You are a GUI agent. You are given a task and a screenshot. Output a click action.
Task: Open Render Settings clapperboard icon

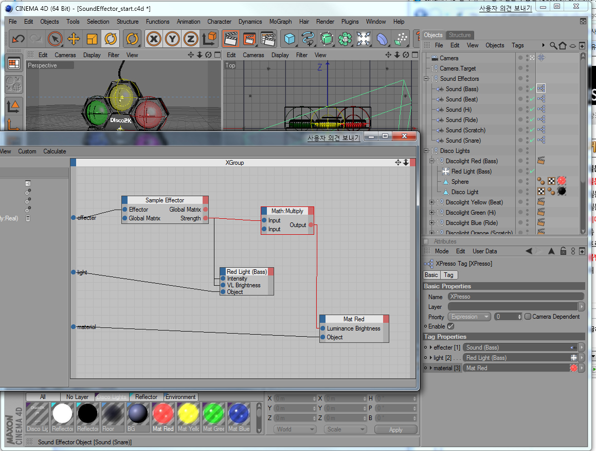coord(268,39)
